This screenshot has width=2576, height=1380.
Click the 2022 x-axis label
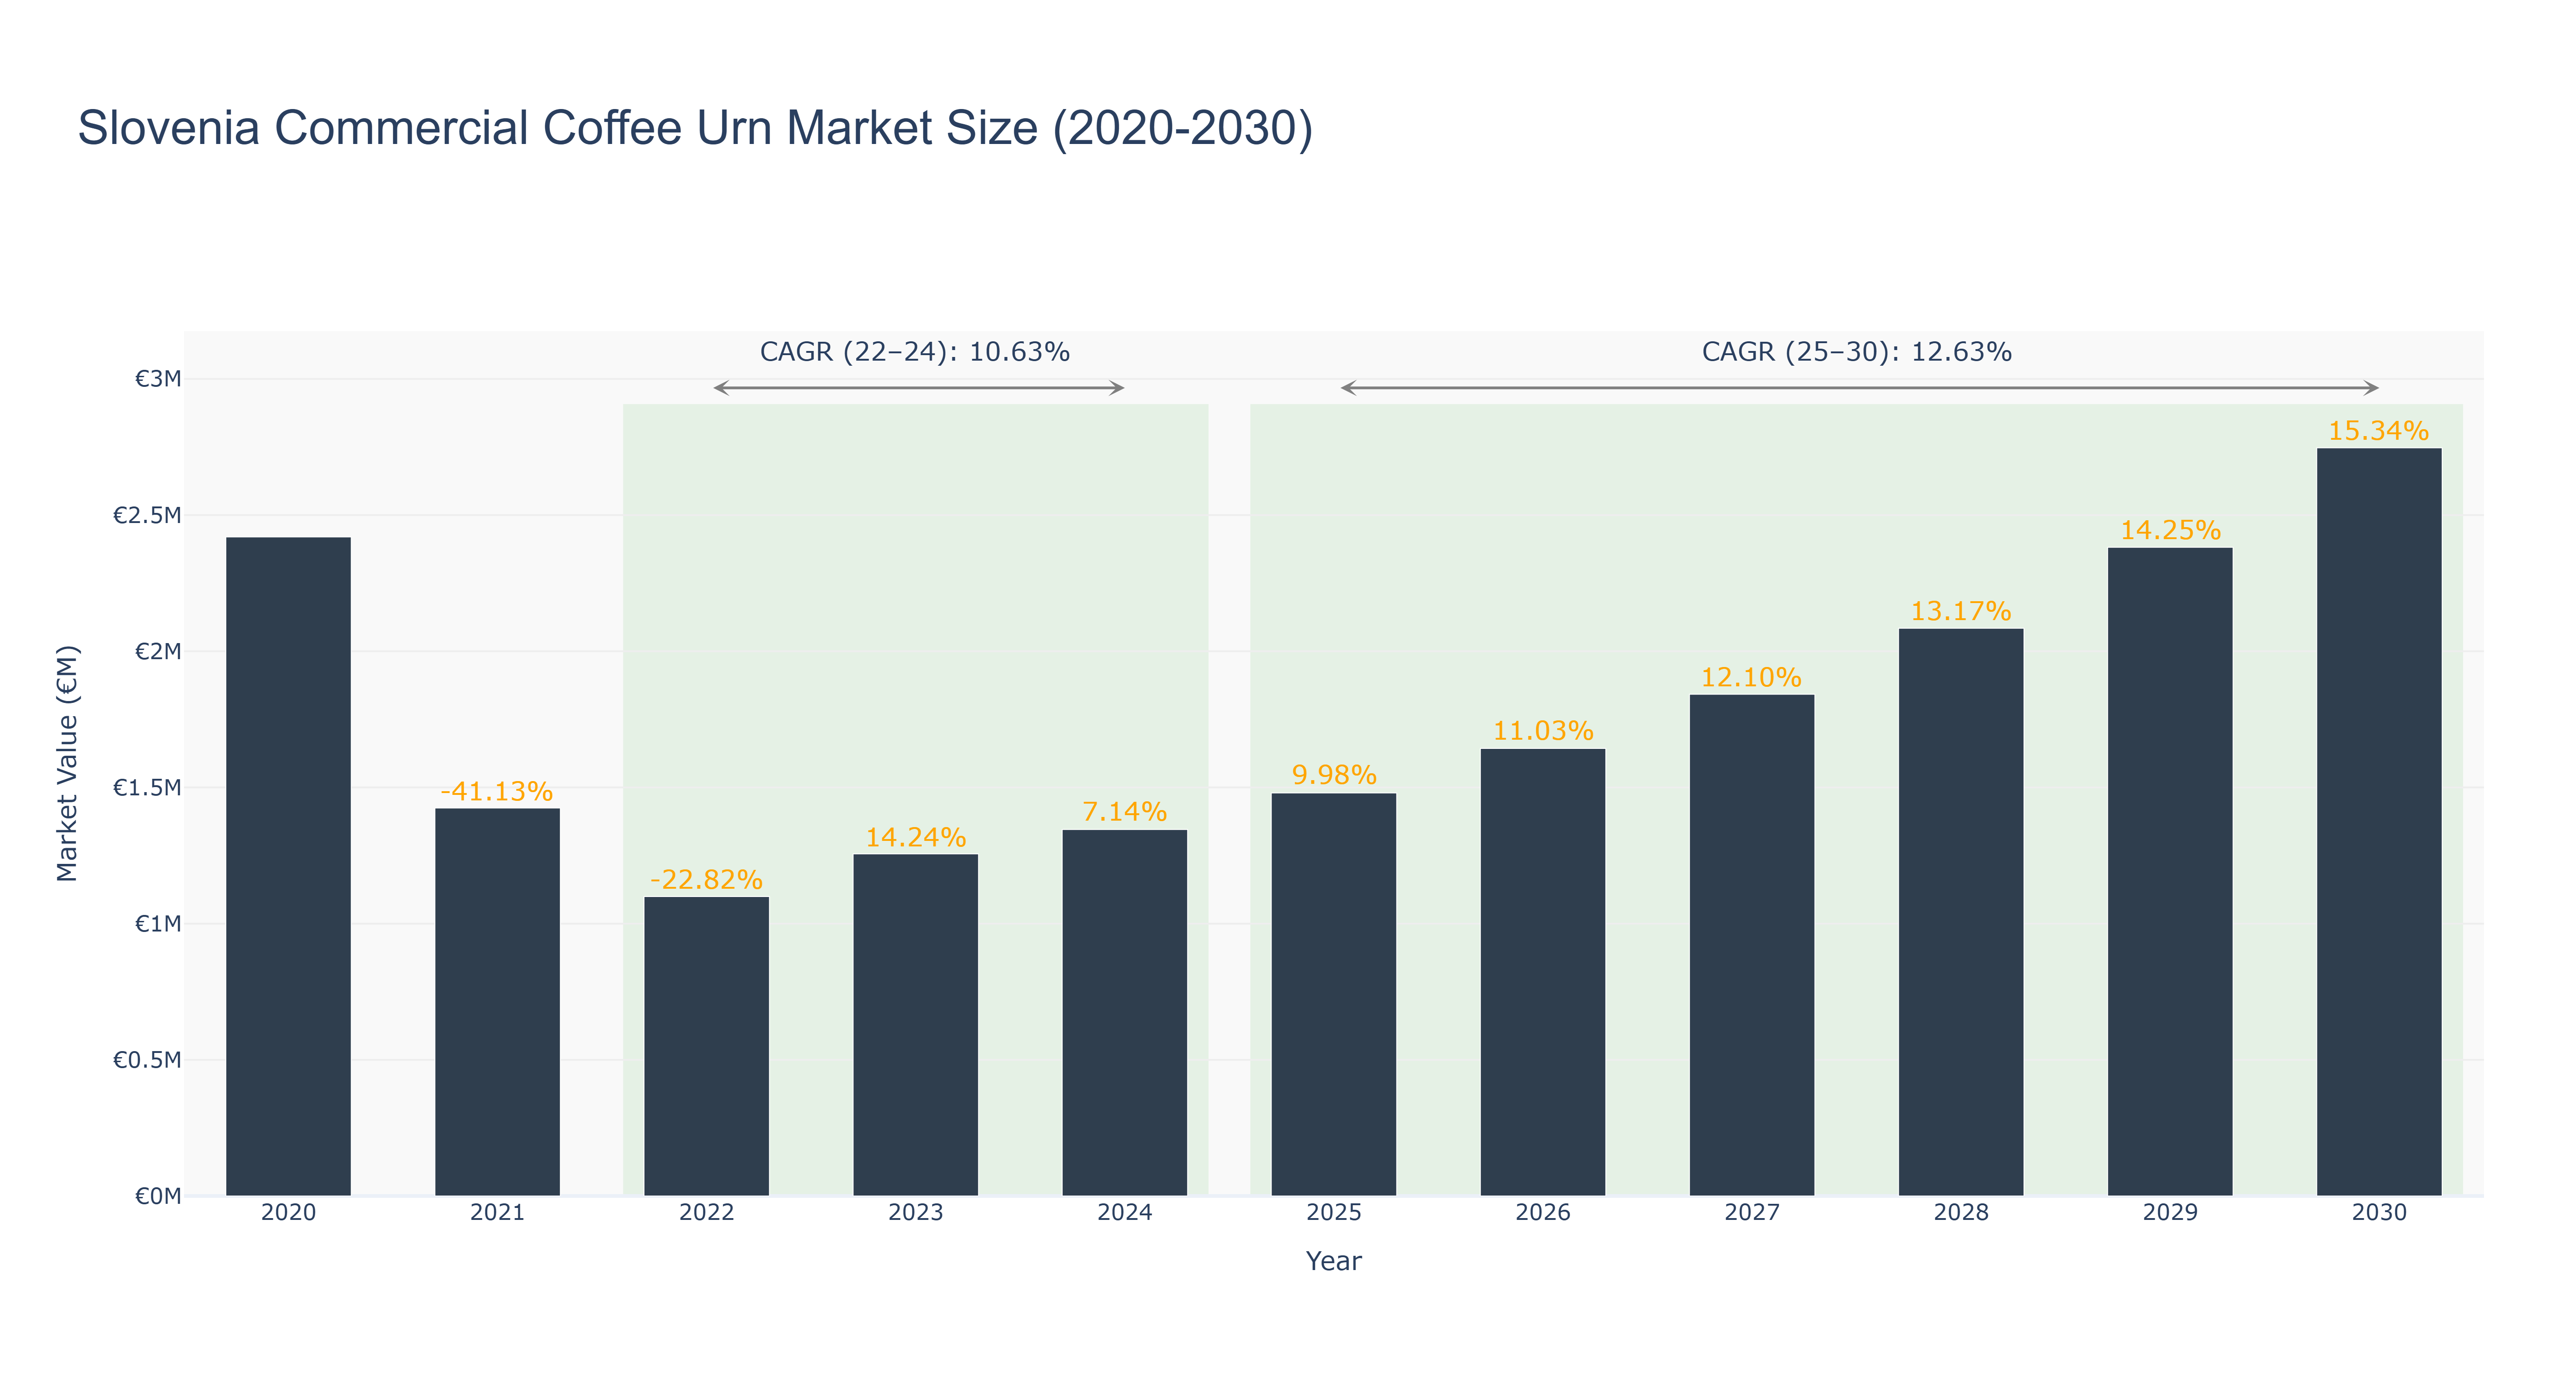(706, 1212)
